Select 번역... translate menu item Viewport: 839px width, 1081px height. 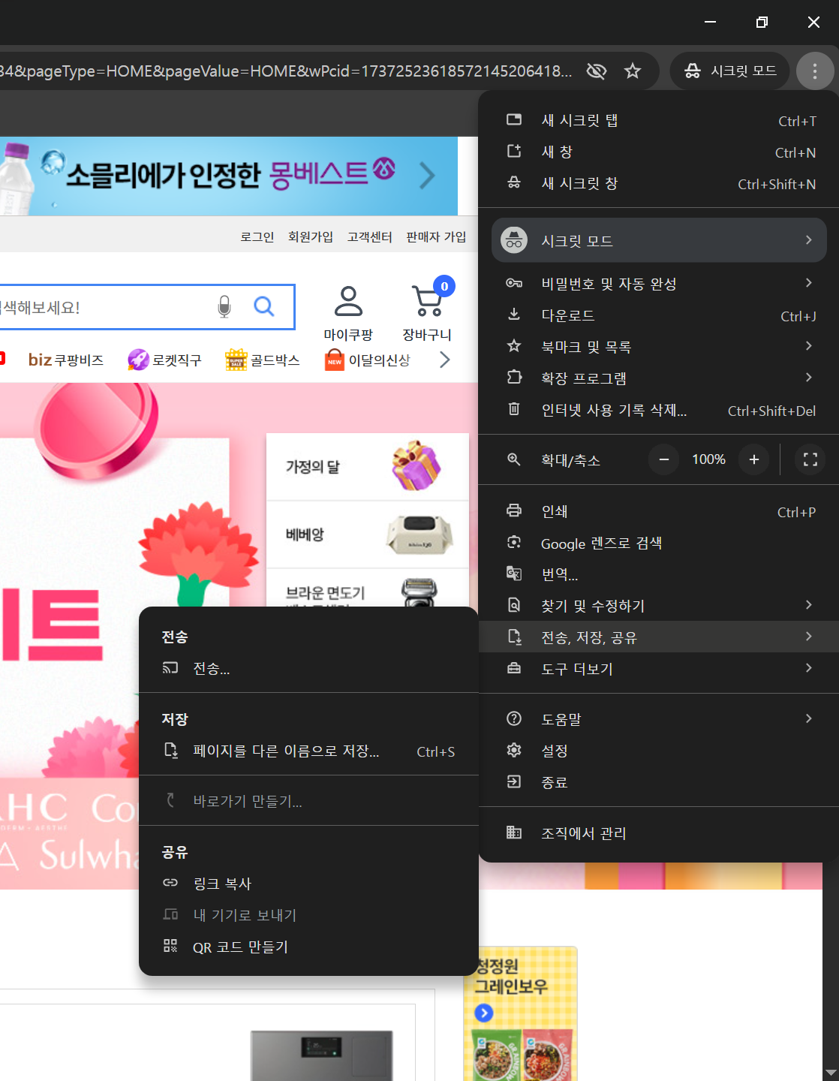pos(658,574)
